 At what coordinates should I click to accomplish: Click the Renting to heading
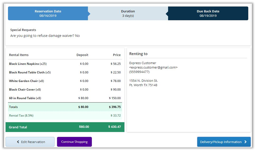point(138,54)
